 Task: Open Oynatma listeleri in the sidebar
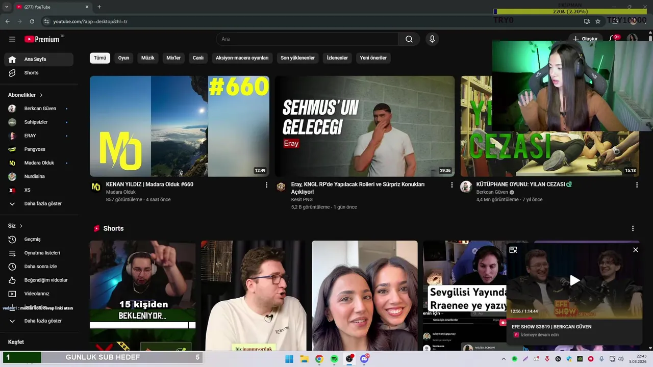click(x=39, y=253)
